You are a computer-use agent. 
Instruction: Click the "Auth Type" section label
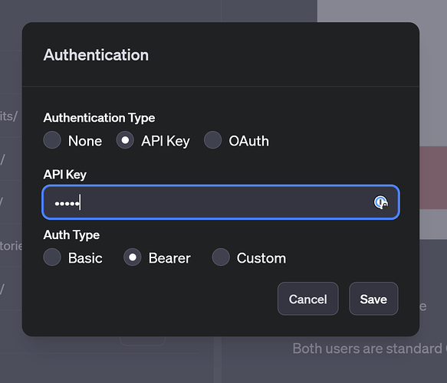pos(71,235)
